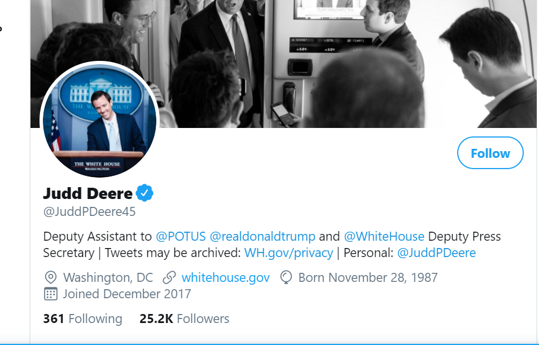
Task: Visit the WH.gov/privacy link
Action: point(288,253)
